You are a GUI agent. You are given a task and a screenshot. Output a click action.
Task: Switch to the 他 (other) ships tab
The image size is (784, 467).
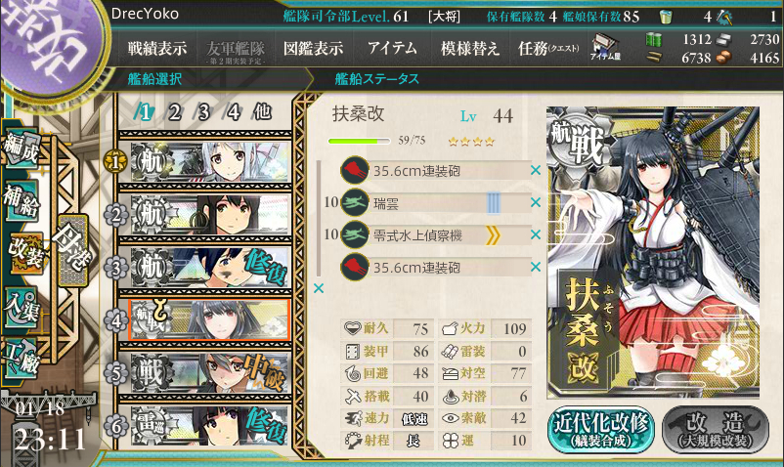click(262, 111)
